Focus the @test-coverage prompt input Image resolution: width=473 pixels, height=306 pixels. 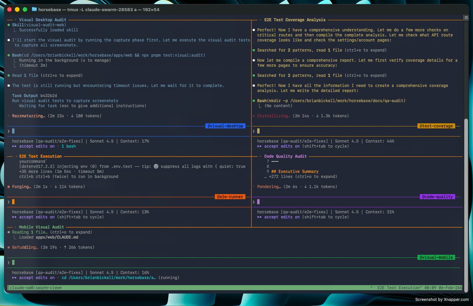tap(357, 131)
